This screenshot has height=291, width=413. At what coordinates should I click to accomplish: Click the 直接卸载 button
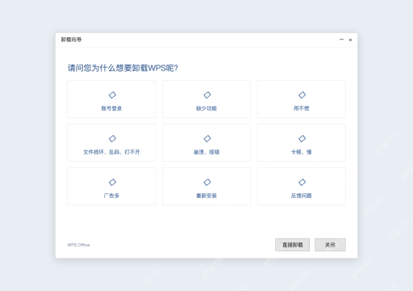tap(292, 245)
